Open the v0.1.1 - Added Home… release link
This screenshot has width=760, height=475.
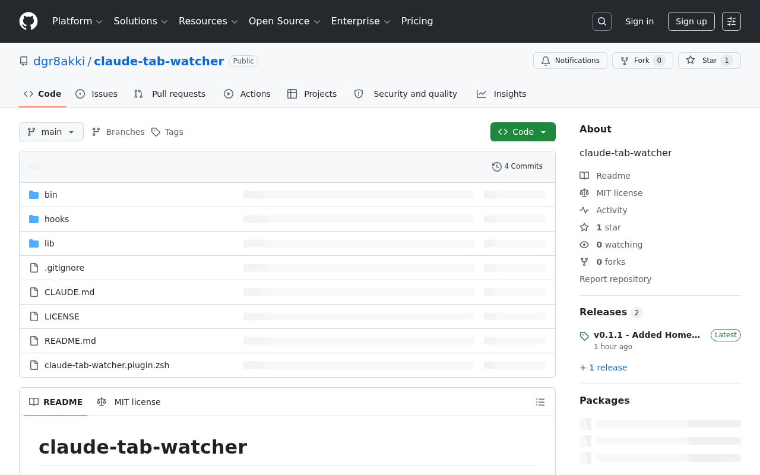(647, 335)
